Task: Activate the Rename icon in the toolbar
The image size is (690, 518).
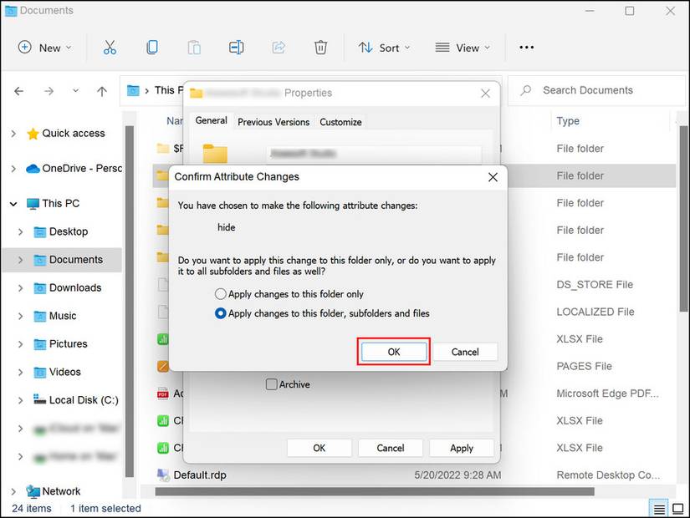Action: click(236, 48)
